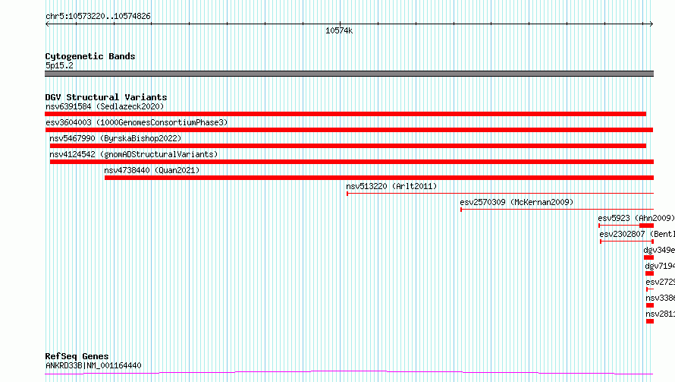The height and width of the screenshot is (382, 675).
Task: Open the ANKRD33B|NM_001164440 gene label
Action: click(93, 365)
